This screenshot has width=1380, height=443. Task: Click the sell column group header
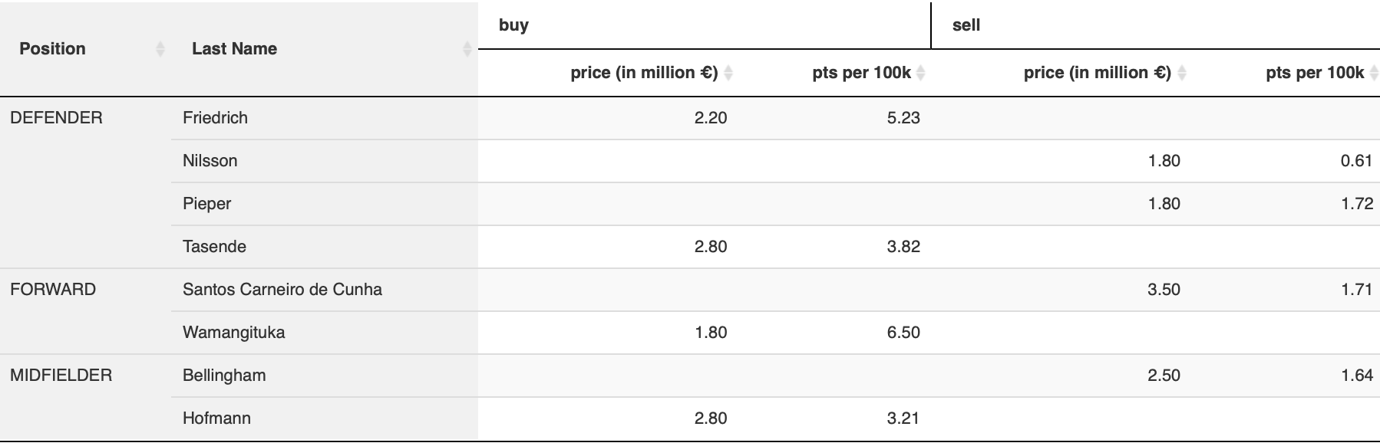pyautogui.click(x=966, y=25)
